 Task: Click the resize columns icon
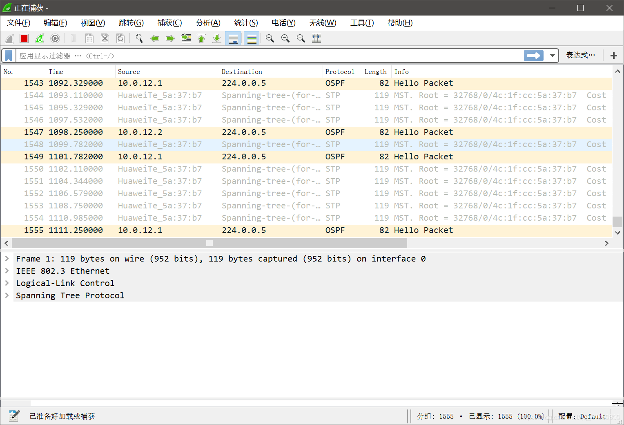coord(316,38)
